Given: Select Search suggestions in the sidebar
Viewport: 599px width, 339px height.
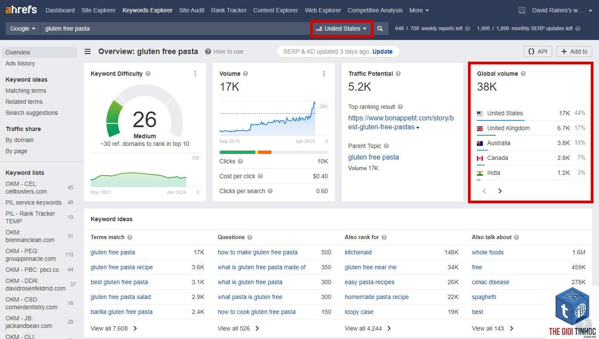Looking at the screenshot, I should [x=31, y=113].
